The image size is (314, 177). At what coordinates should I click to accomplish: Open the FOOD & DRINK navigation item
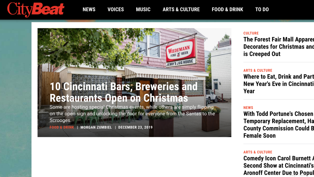227,9
